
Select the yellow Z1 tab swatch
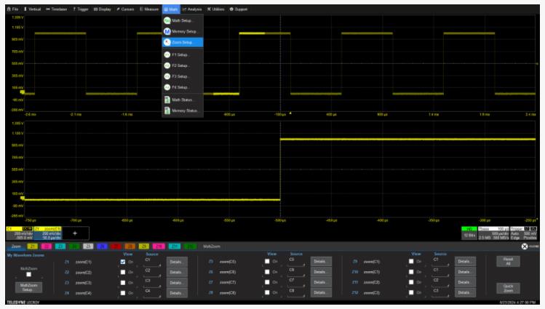(32, 248)
